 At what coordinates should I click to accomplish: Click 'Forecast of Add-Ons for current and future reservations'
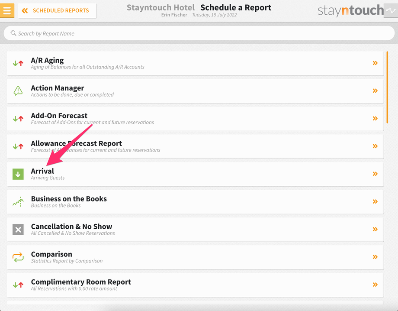(x=93, y=123)
